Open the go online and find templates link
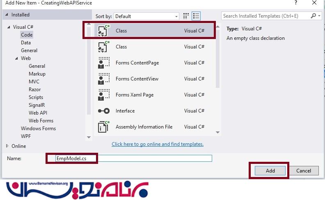The width and height of the screenshot is (325, 200). pos(158,144)
